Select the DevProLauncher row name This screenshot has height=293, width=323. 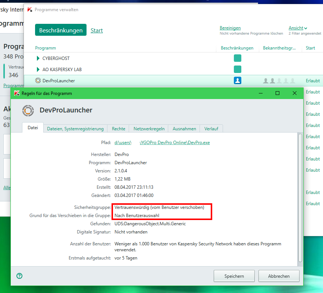click(59, 80)
